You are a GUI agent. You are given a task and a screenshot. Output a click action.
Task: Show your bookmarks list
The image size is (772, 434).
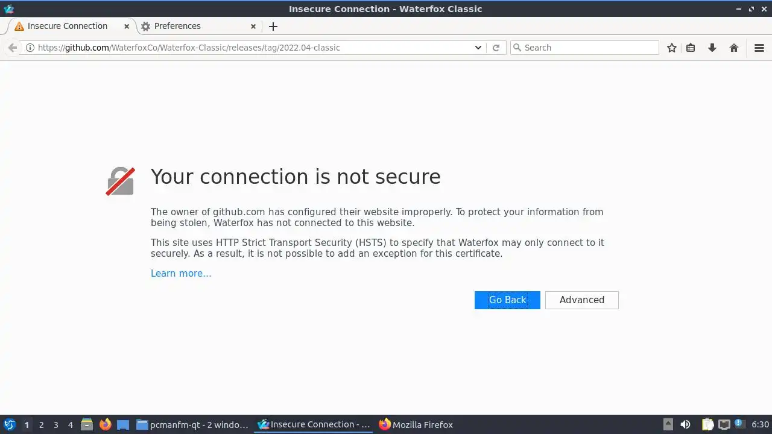click(691, 48)
